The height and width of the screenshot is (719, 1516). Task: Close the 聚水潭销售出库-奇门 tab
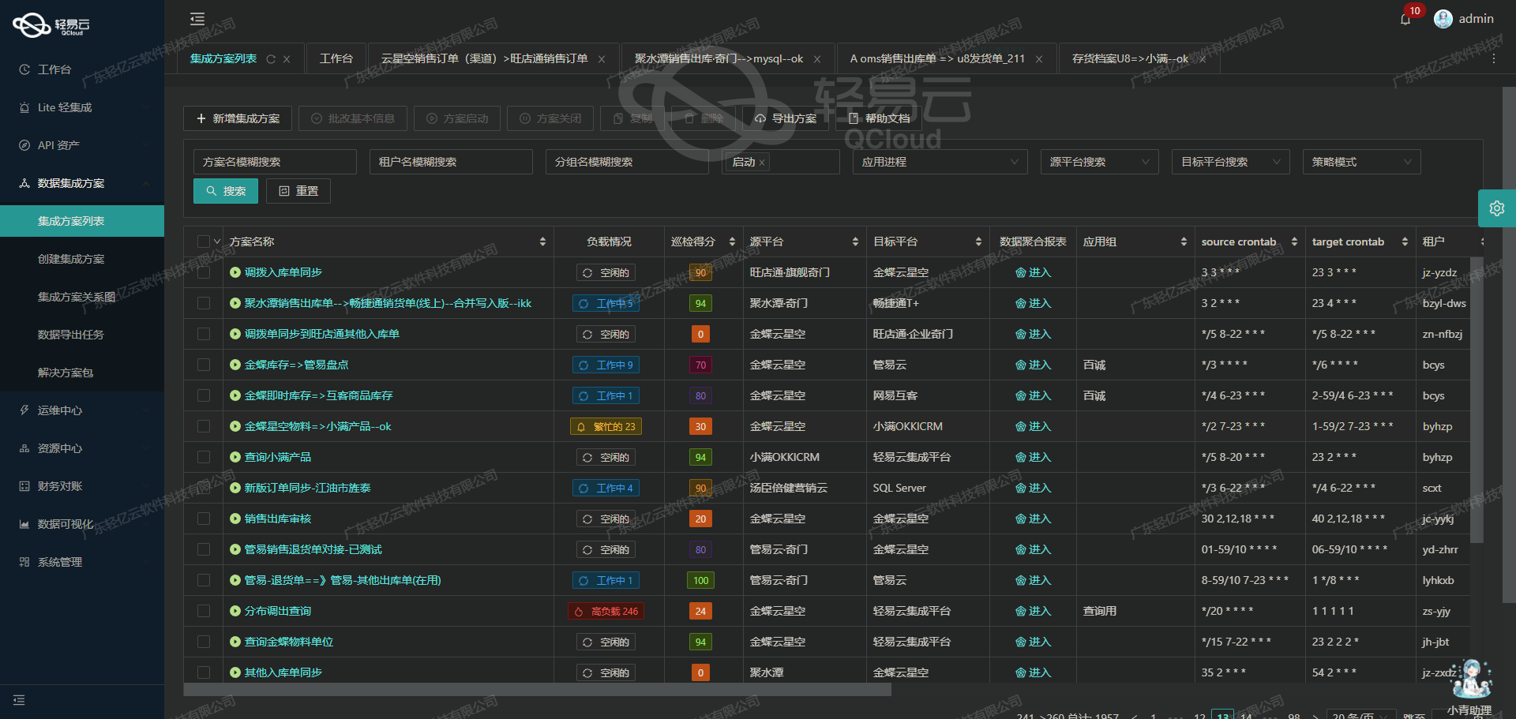point(817,59)
